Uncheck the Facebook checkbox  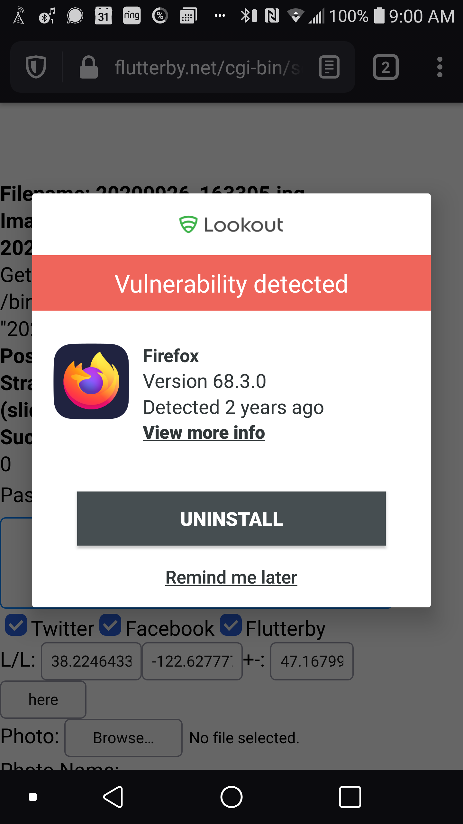(110, 625)
